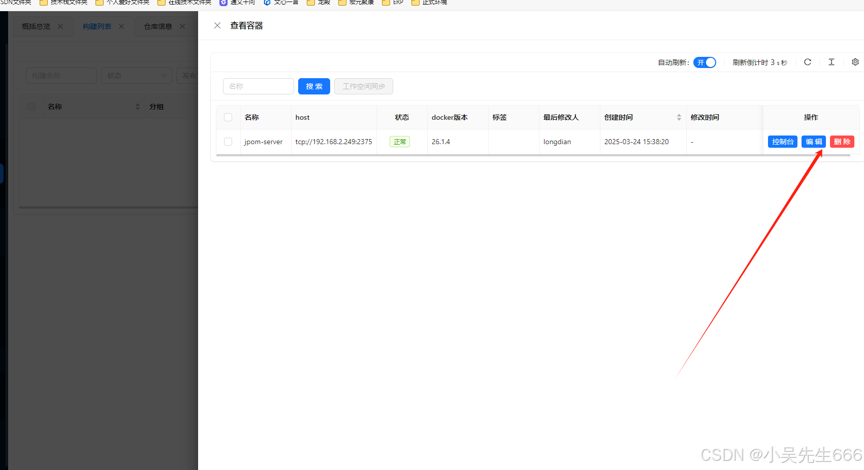Turn off the 自动刷新 toggle
This screenshot has height=470, width=864.
point(705,62)
